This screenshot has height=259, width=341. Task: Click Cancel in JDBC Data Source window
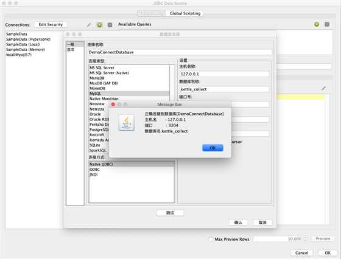tap(301, 253)
